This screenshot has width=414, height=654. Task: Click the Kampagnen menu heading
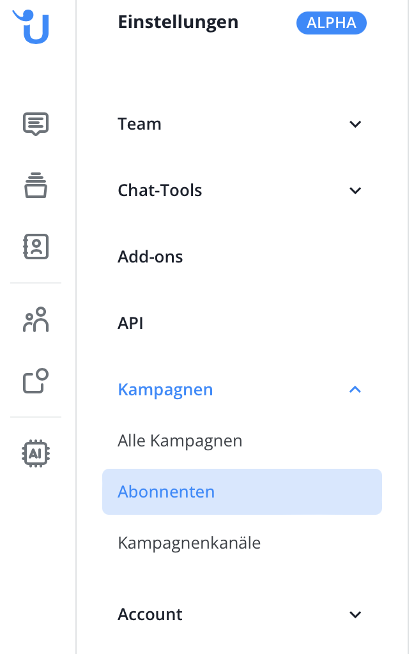coord(165,390)
